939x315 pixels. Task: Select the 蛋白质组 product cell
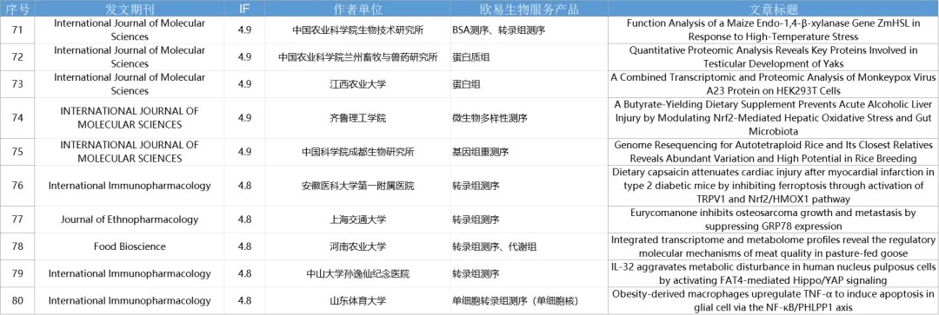529,57
